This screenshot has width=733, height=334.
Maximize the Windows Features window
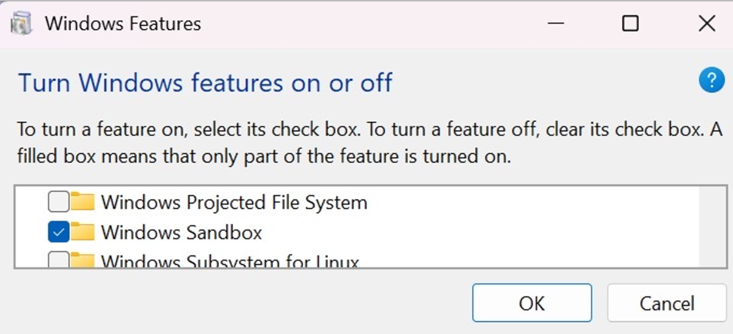630,24
